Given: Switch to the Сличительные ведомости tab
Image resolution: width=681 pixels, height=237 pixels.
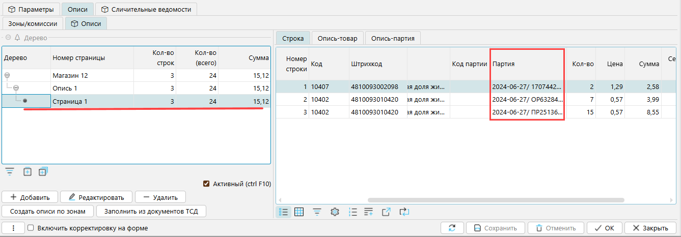Looking at the screenshot, I should (146, 9).
